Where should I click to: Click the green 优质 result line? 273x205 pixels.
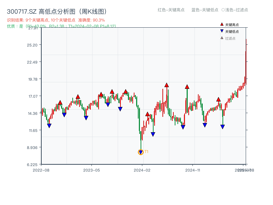click(61, 26)
